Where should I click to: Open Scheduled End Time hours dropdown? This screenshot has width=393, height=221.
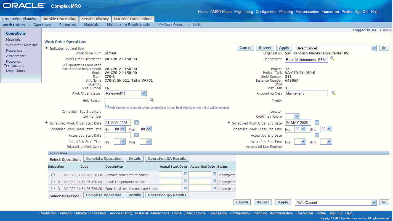click(x=300, y=129)
